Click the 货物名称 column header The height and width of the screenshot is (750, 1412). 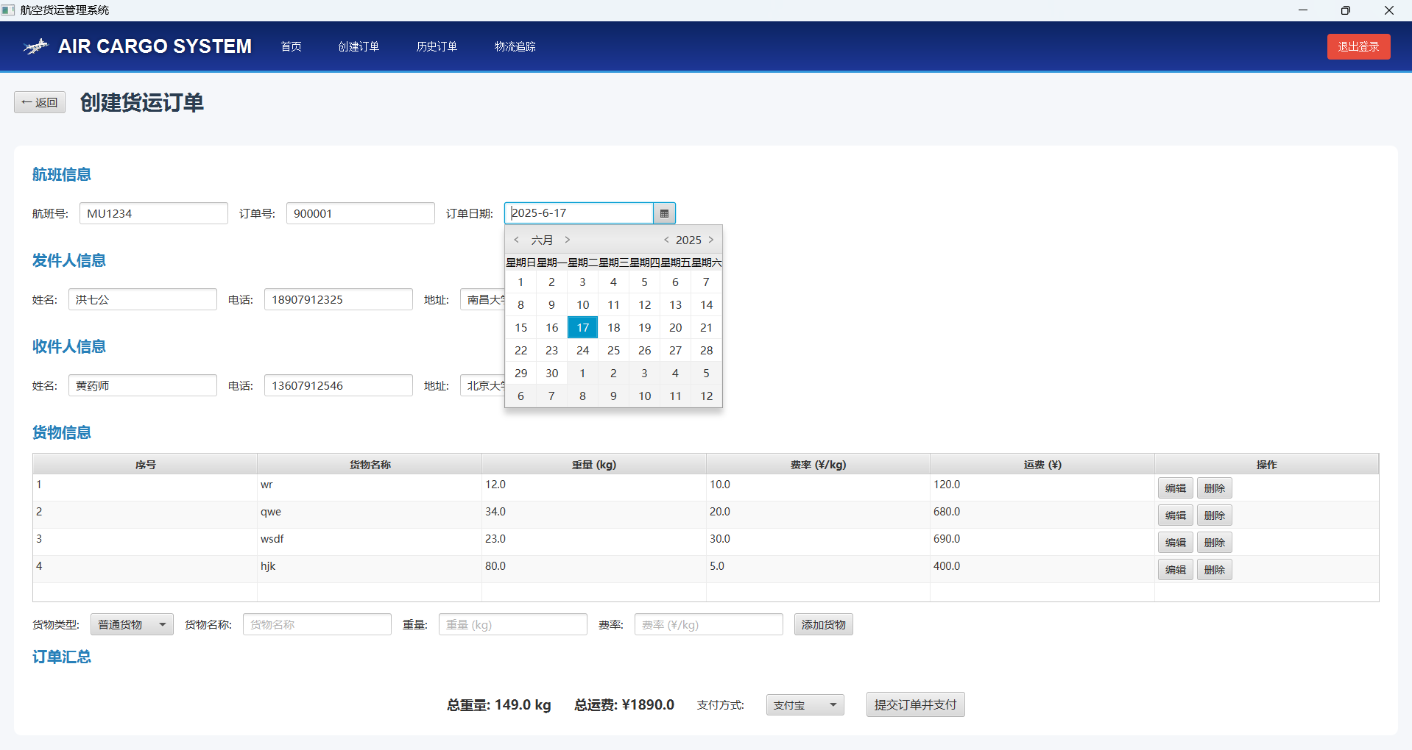[x=370, y=464]
